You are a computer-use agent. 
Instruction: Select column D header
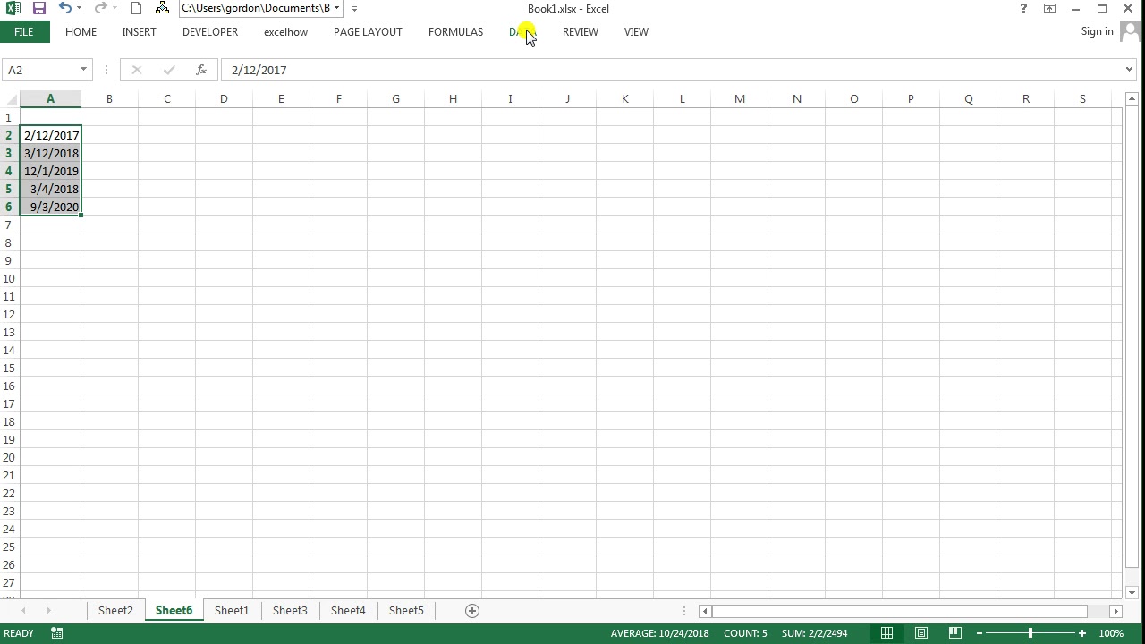pyautogui.click(x=224, y=99)
